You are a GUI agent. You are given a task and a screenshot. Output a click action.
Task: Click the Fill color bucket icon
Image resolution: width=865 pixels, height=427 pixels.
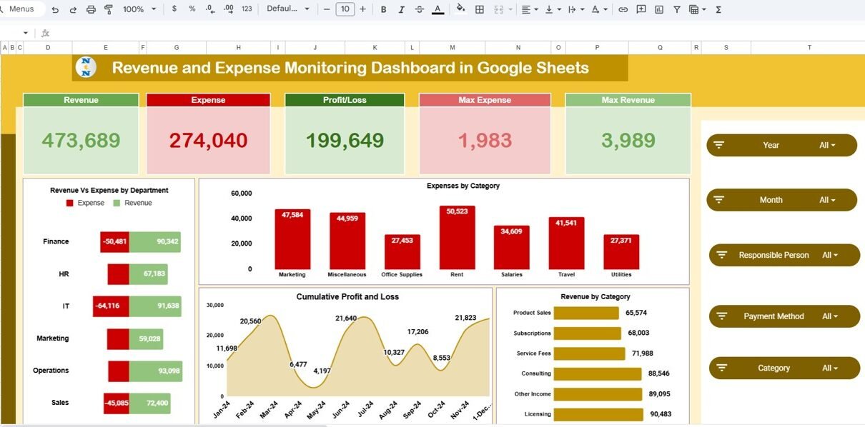pos(460,9)
